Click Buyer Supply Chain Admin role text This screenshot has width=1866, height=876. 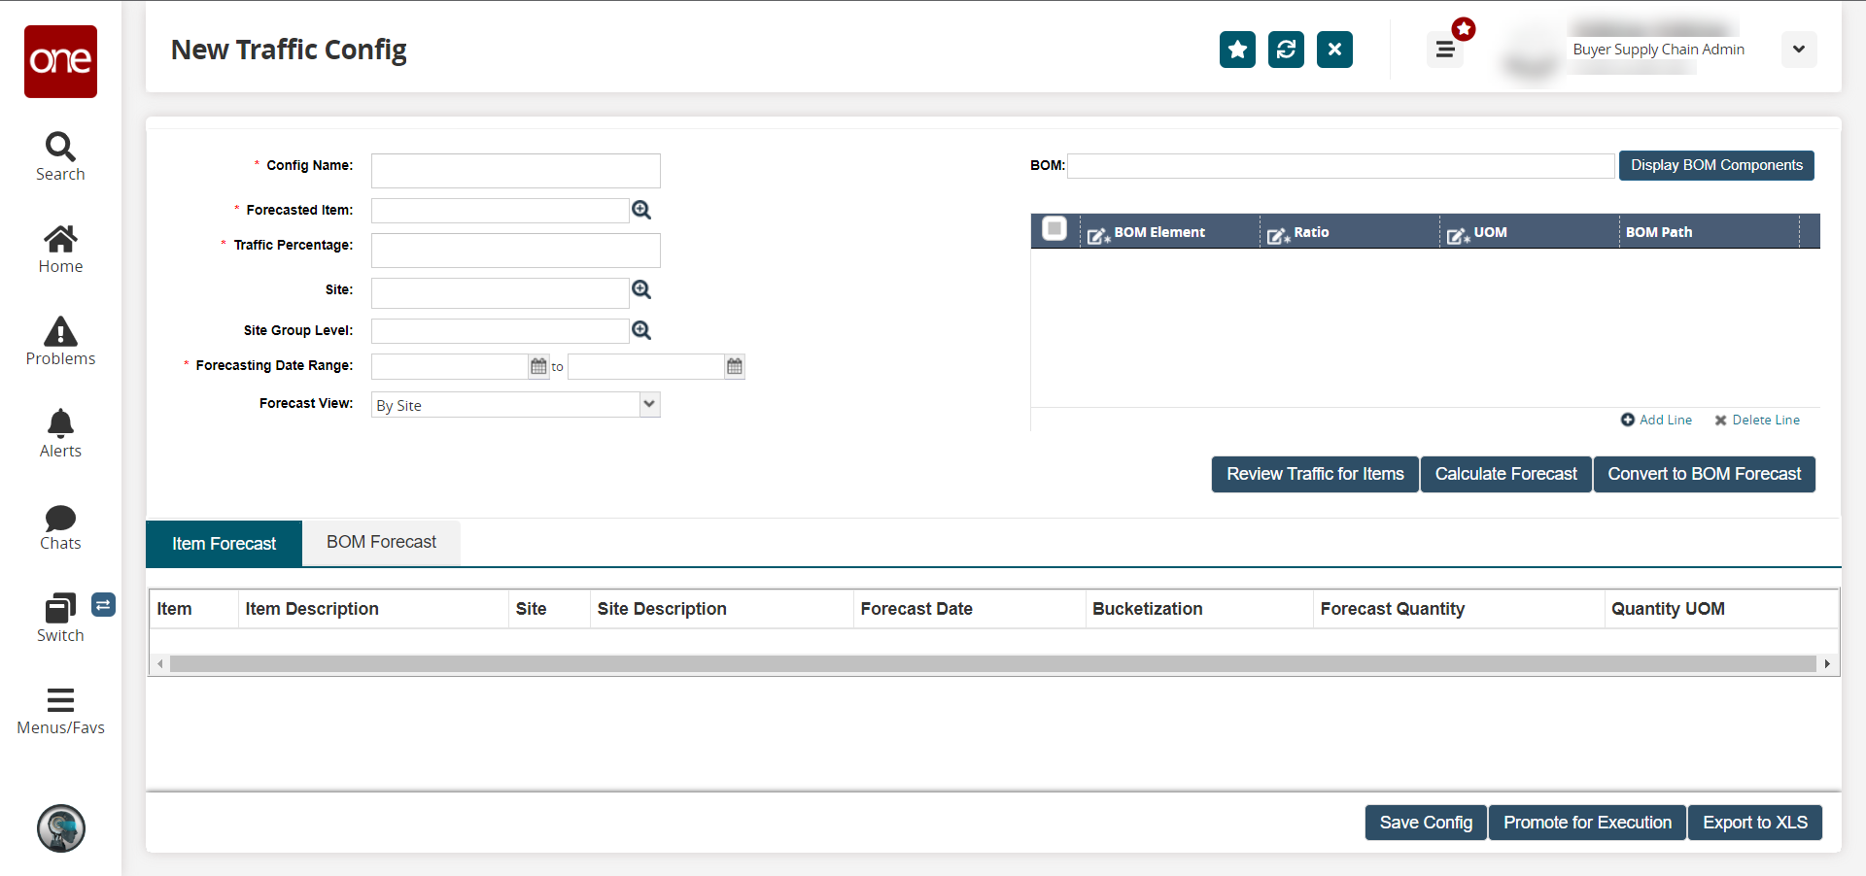(1658, 50)
